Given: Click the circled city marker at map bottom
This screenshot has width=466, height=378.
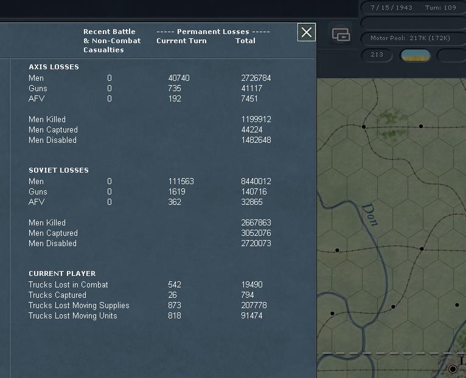Looking at the screenshot, I should [453, 369].
